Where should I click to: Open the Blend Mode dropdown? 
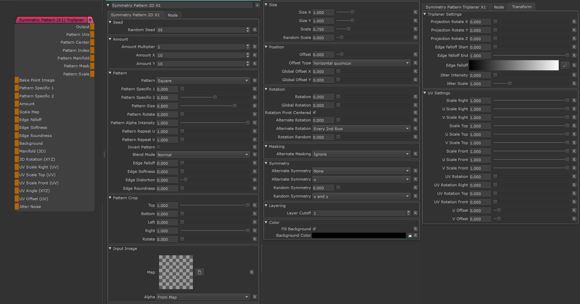click(203, 155)
